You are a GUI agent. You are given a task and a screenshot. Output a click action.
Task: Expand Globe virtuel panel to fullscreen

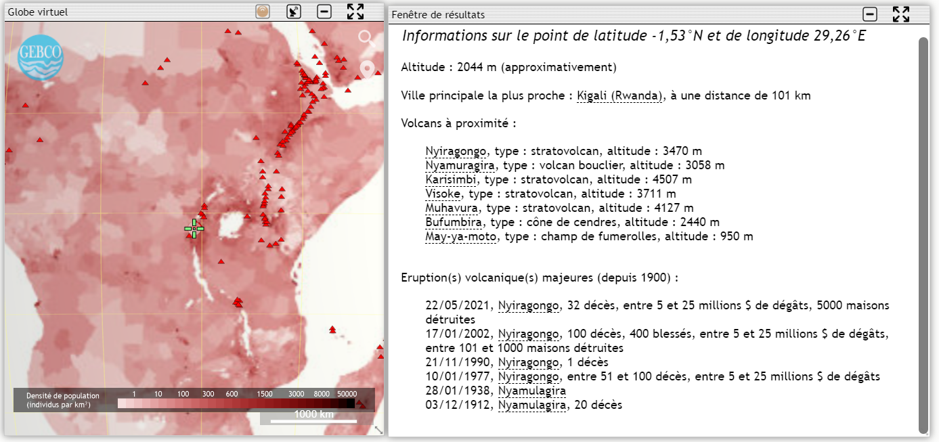coord(355,12)
